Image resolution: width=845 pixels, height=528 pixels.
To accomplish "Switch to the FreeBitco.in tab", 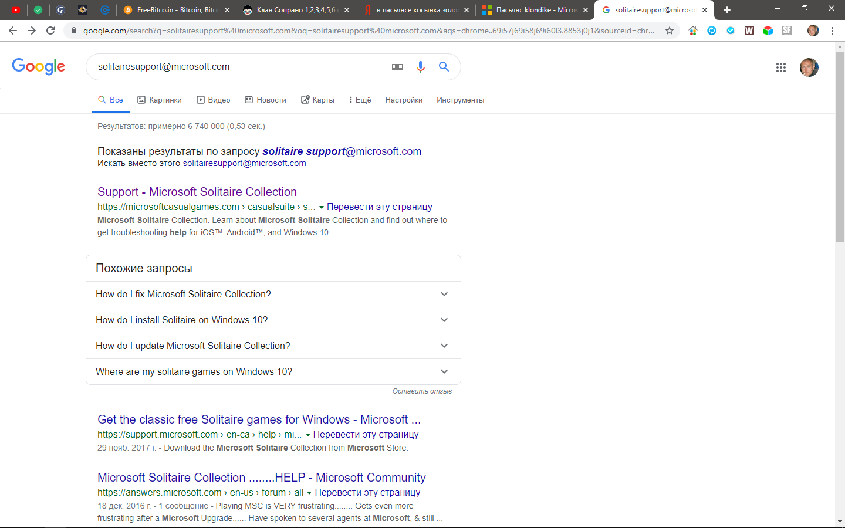I will point(177,10).
